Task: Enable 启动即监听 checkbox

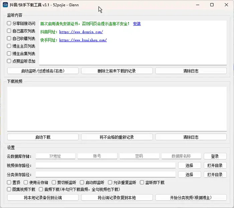Action: 82,182
